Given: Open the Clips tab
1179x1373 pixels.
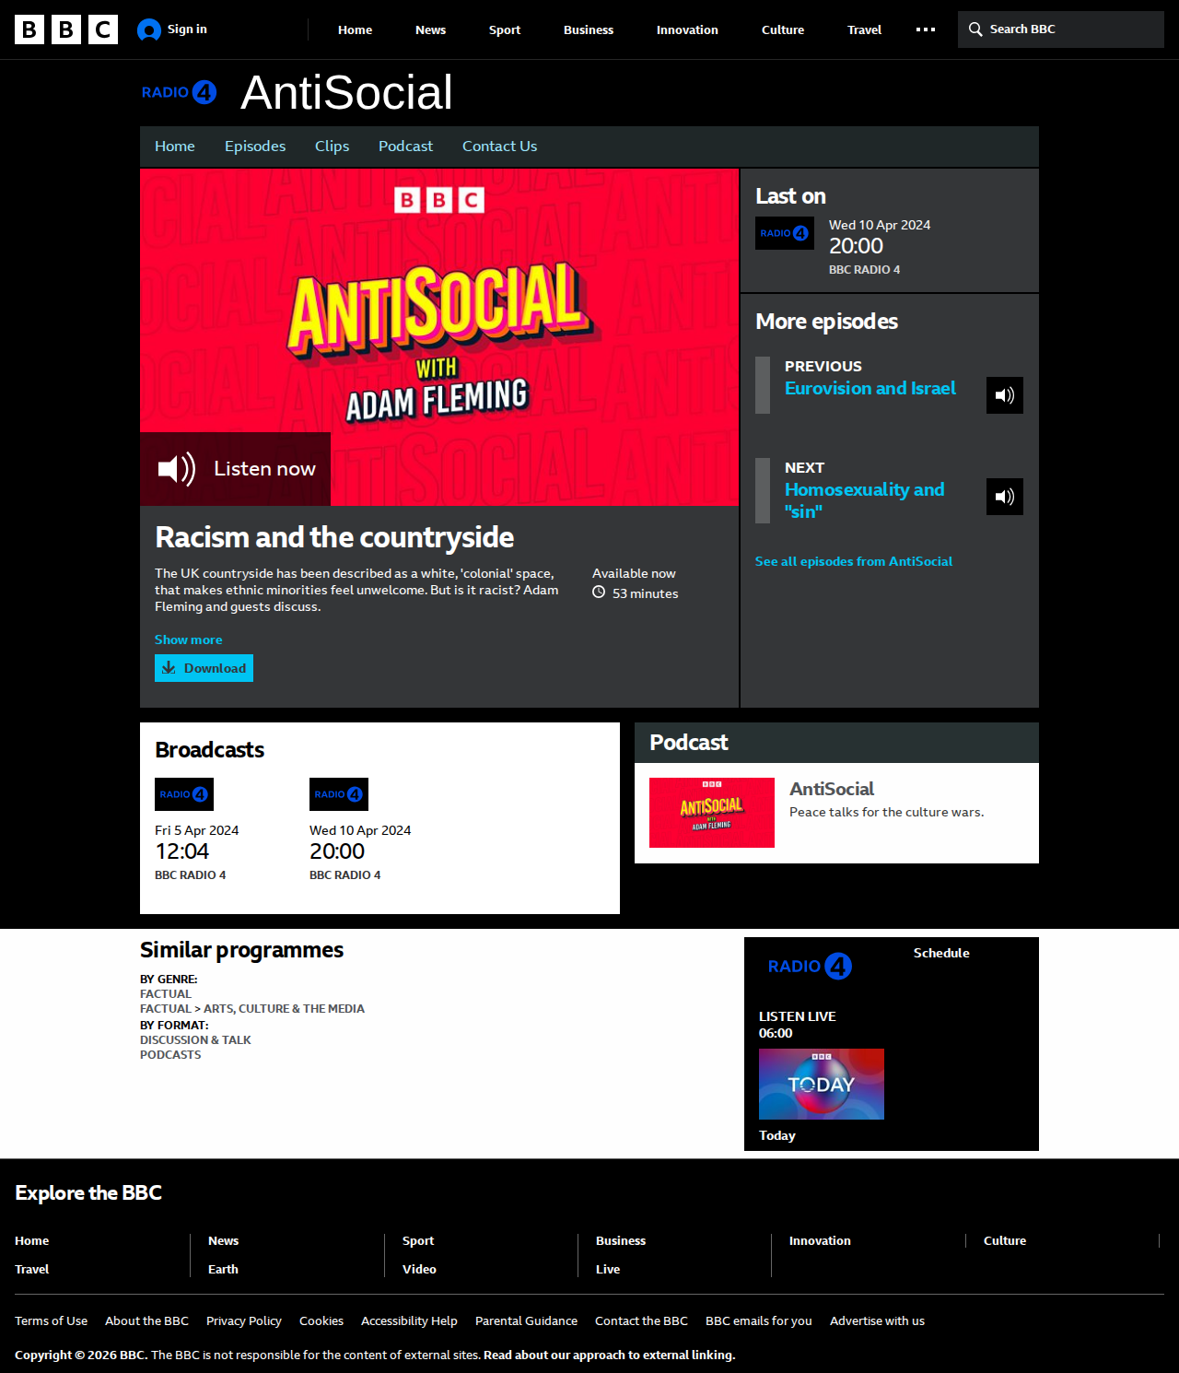Looking at the screenshot, I should pyautogui.click(x=332, y=147).
